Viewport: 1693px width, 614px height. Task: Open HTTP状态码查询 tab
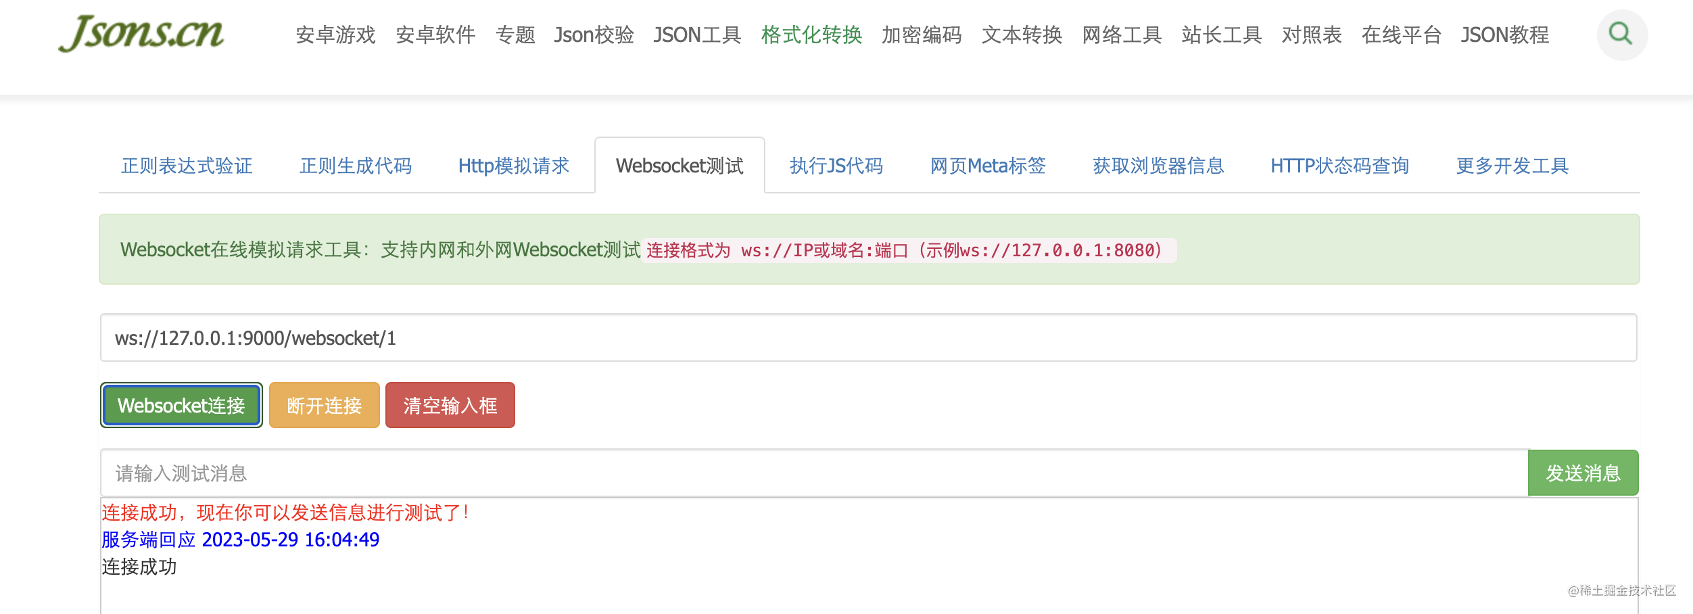1339,166
